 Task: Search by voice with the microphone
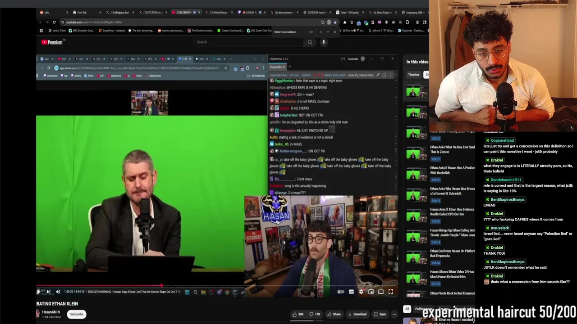pyautogui.click(x=324, y=42)
